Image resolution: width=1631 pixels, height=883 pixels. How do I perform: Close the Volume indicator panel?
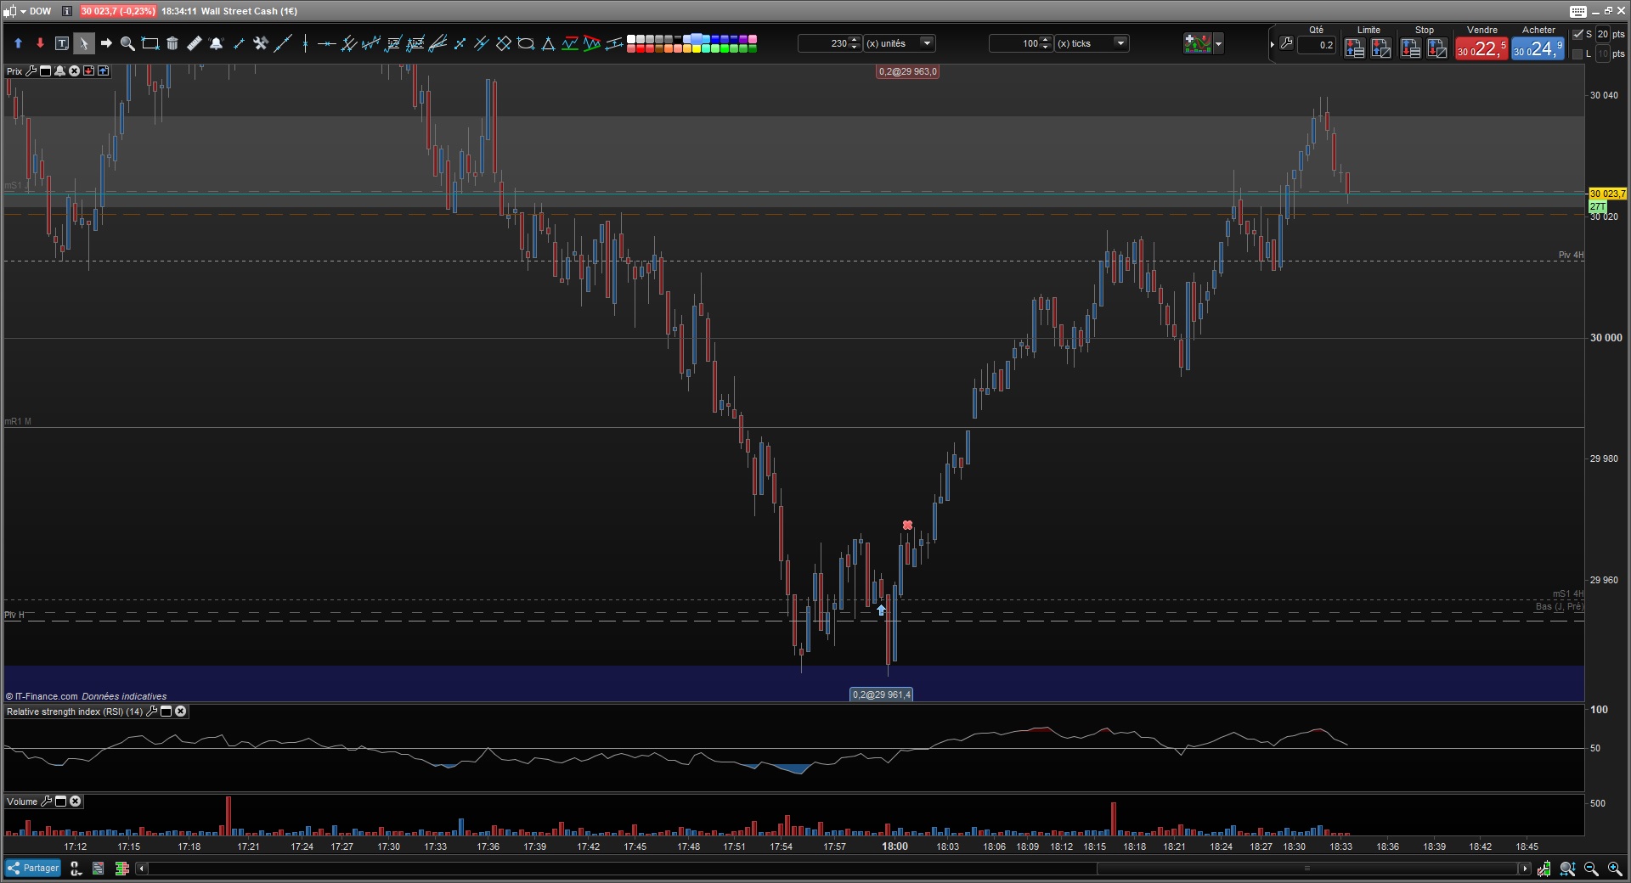pyautogui.click(x=76, y=801)
